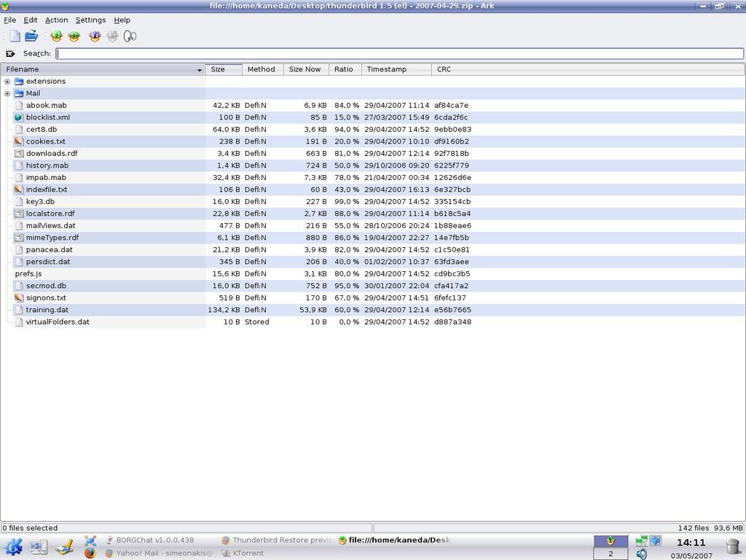Sort files by the Ratio column
Viewport: 746px width, 560px height.
pyautogui.click(x=343, y=69)
